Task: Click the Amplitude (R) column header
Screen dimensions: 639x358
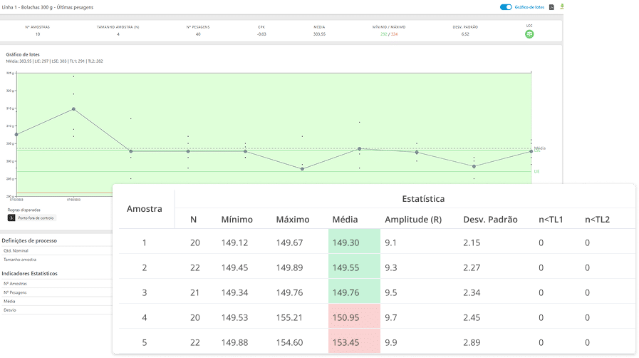Action: pyautogui.click(x=413, y=220)
